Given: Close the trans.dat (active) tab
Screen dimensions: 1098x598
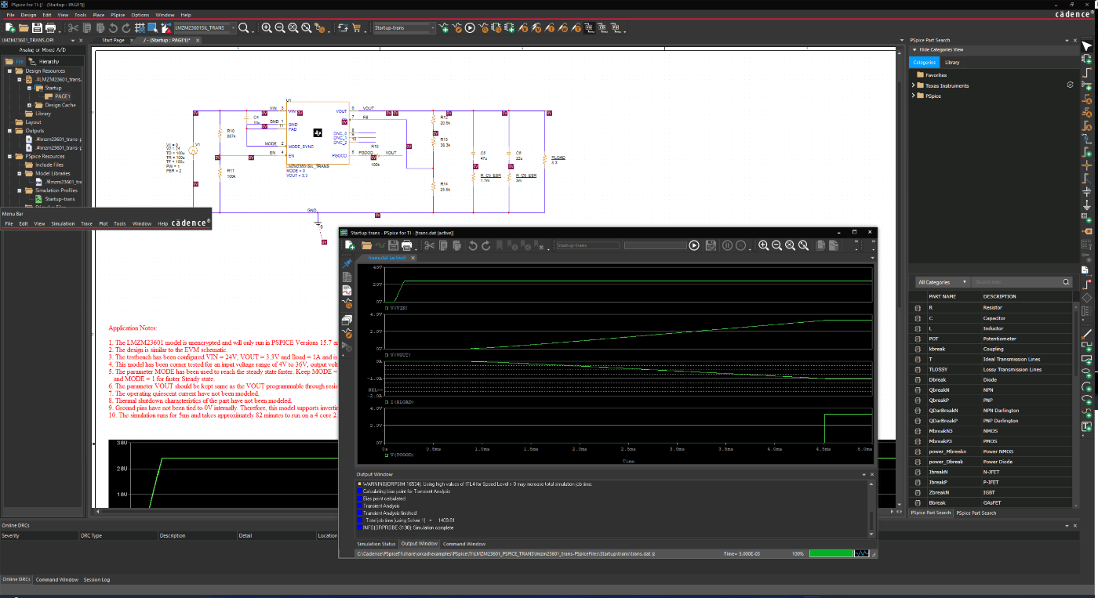Looking at the screenshot, I should [x=413, y=257].
